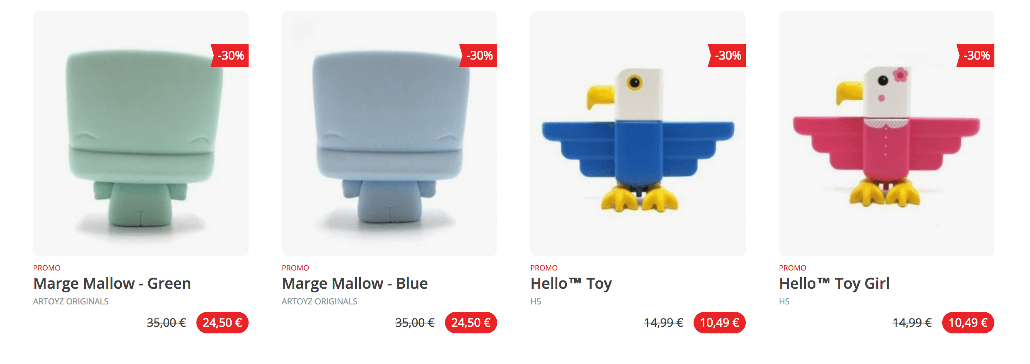Open the Marge Mallow Blue product image
1030x364 pixels.
[x=389, y=133]
